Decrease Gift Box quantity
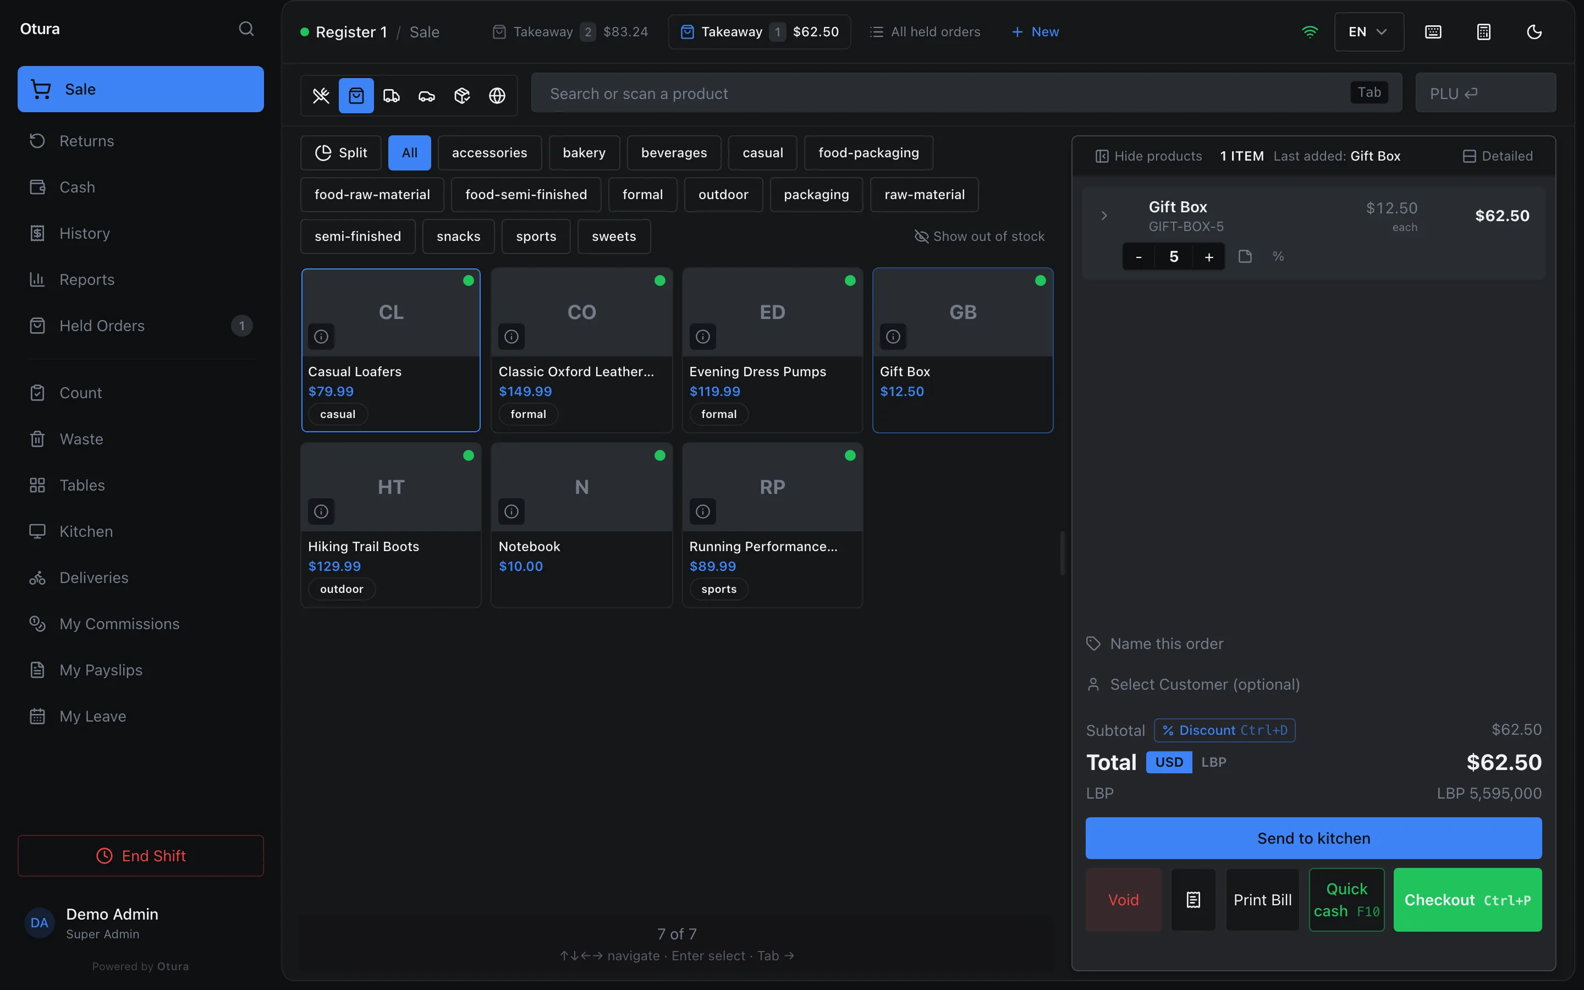The height and width of the screenshot is (990, 1584). pos(1139,257)
